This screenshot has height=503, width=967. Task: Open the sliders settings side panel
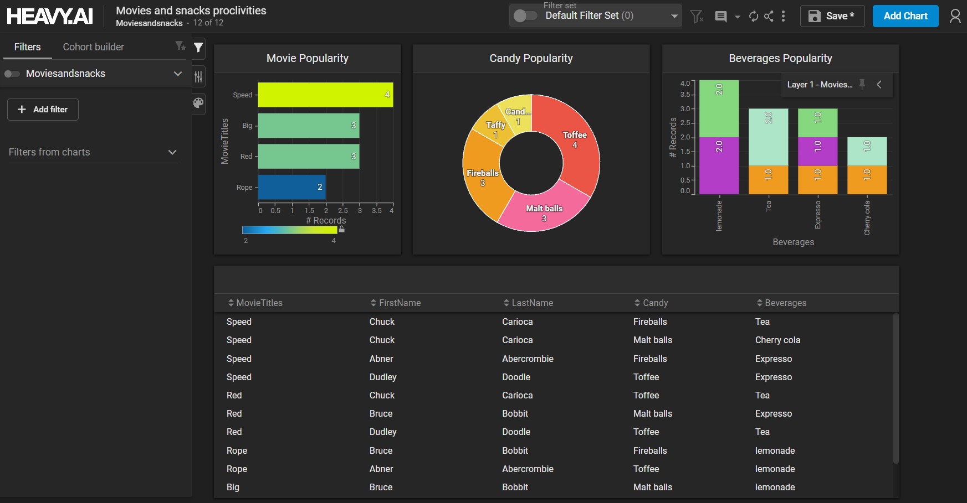198,77
